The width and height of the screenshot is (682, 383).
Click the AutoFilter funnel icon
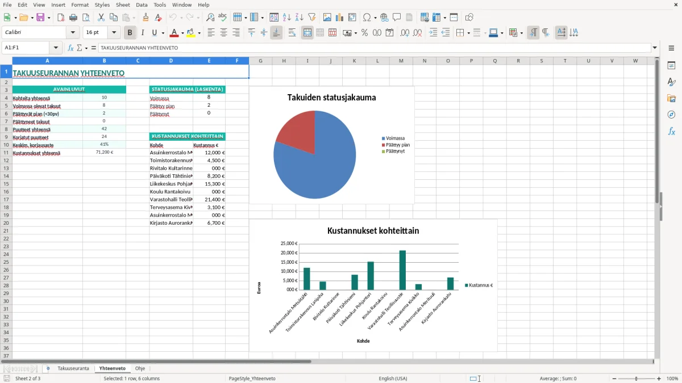coord(312,18)
